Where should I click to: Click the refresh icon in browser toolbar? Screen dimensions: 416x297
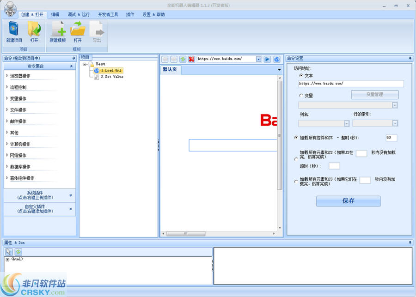[183, 59]
